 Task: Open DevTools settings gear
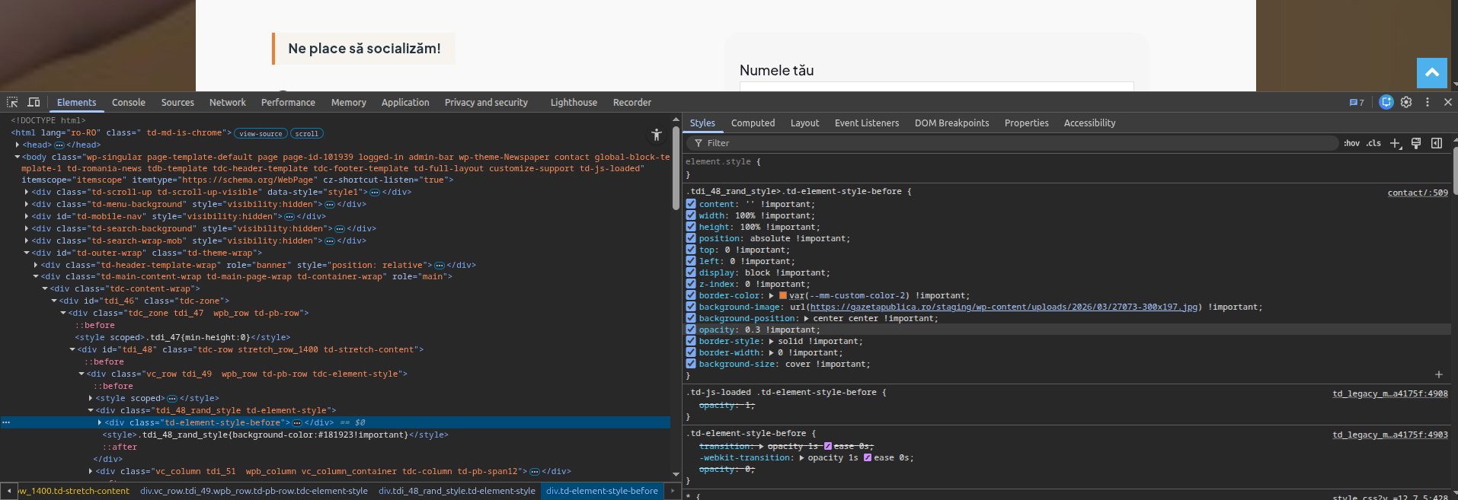[x=1406, y=102]
